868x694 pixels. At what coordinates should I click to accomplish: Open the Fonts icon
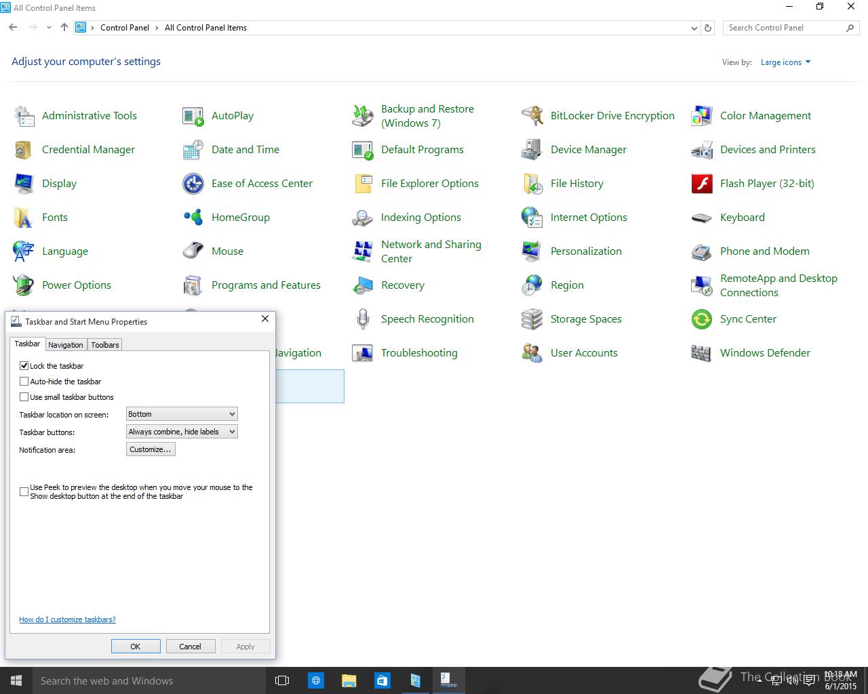point(24,218)
